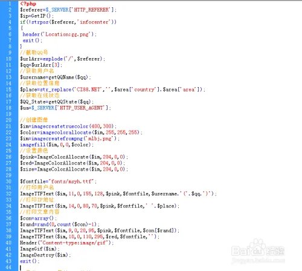Click the imagecreatefrompng('mlbj.png') call
The height and width of the screenshot is (271, 302).
[x=75, y=139]
